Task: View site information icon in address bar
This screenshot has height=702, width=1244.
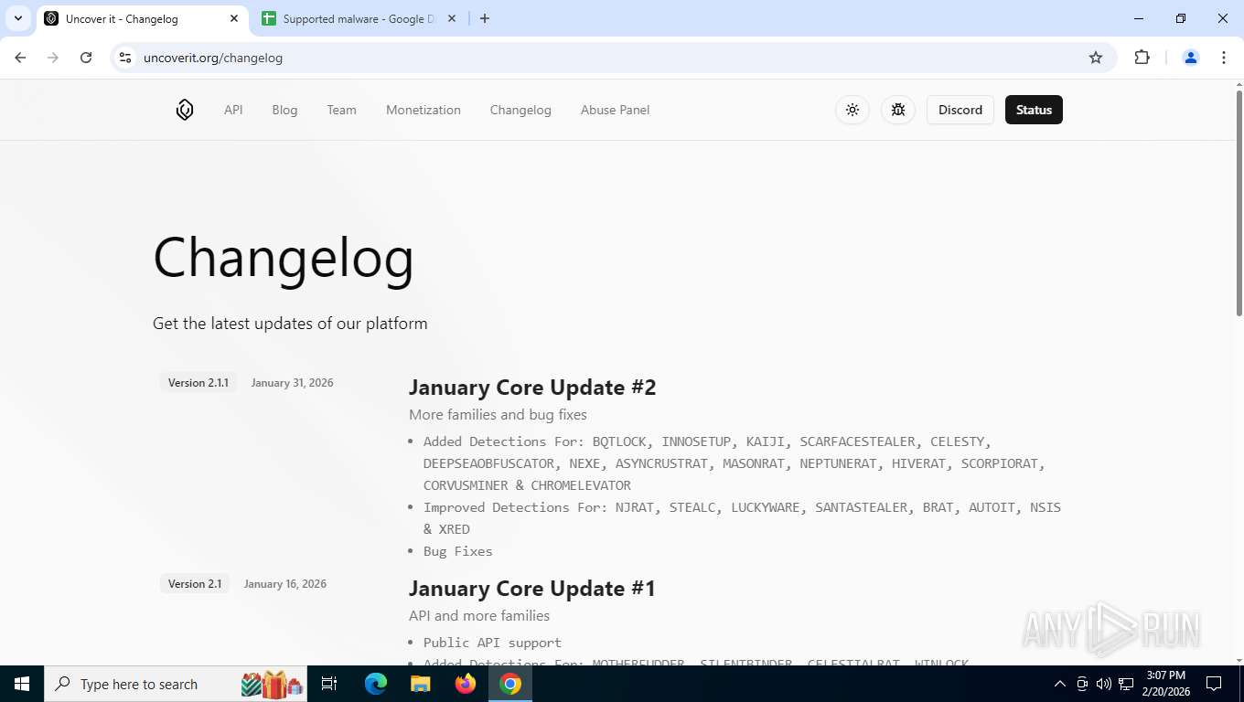Action: pos(126,58)
